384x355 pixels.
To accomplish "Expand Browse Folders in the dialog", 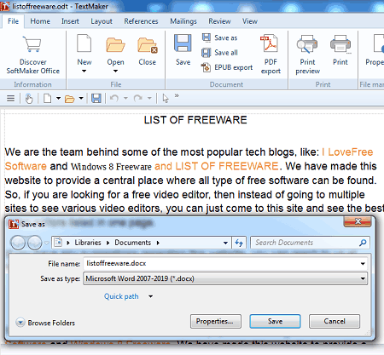I will point(45,323).
